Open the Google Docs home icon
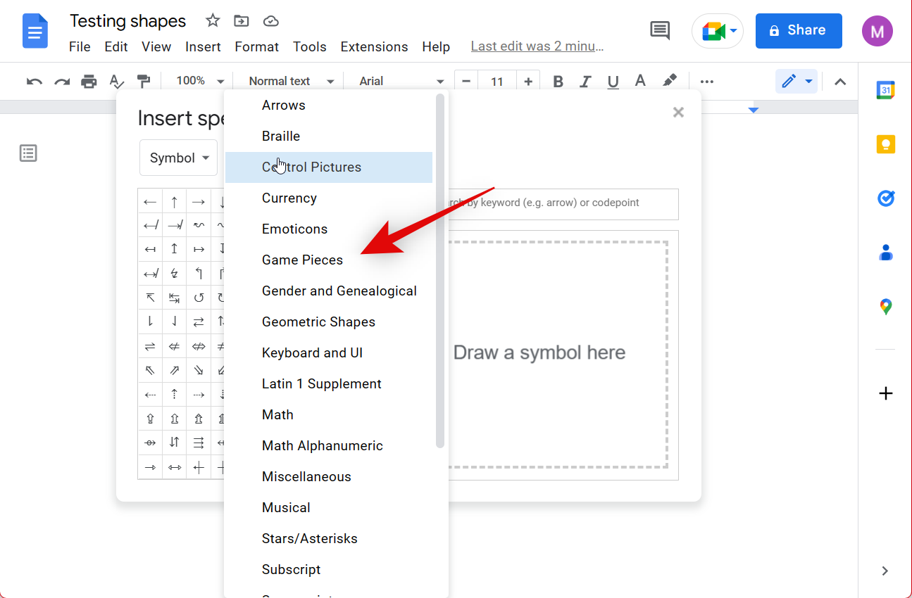 [x=35, y=32]
